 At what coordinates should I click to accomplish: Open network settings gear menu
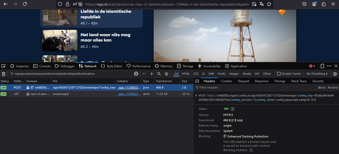pyautogui.click(x=335, y=74)
